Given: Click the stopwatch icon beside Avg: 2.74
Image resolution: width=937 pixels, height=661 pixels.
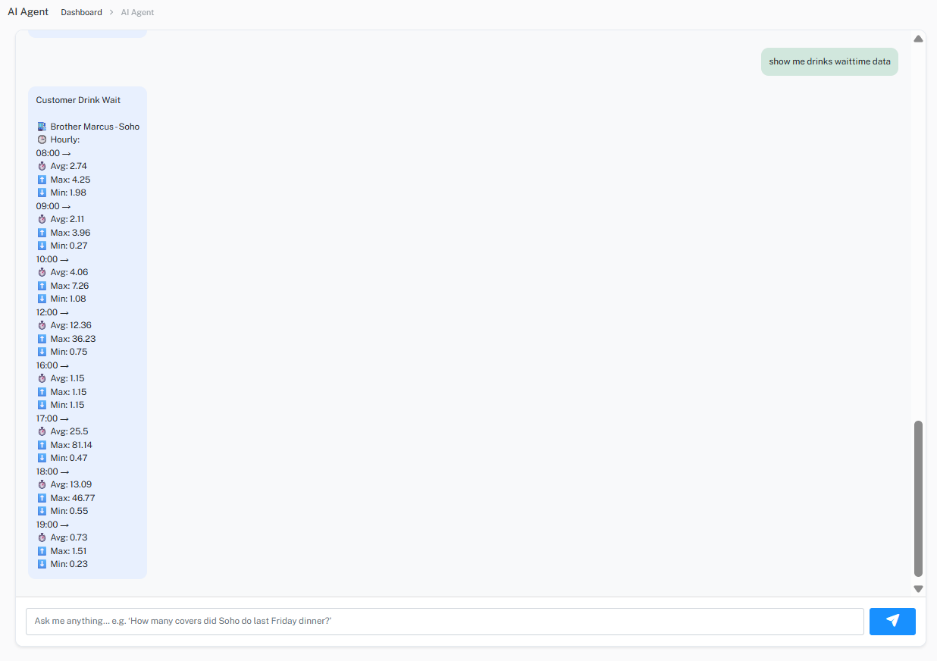Looking at the screenshot, I should click(42, 166).
